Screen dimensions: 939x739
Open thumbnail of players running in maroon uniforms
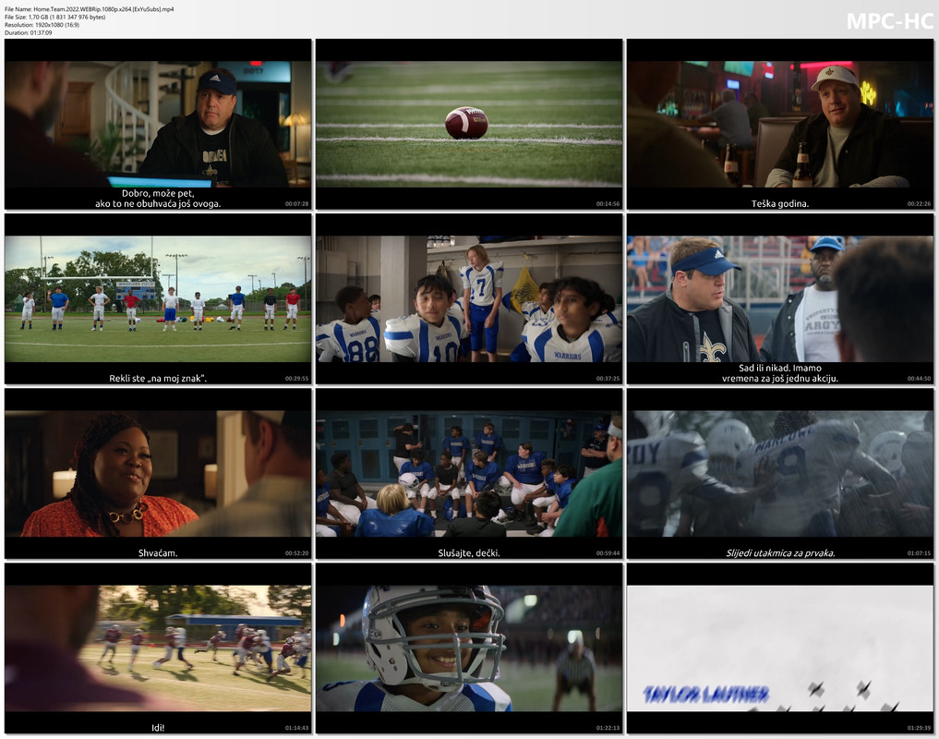158,648
